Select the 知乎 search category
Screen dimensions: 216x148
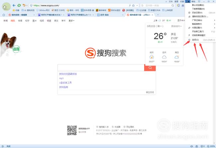(27, 21)
